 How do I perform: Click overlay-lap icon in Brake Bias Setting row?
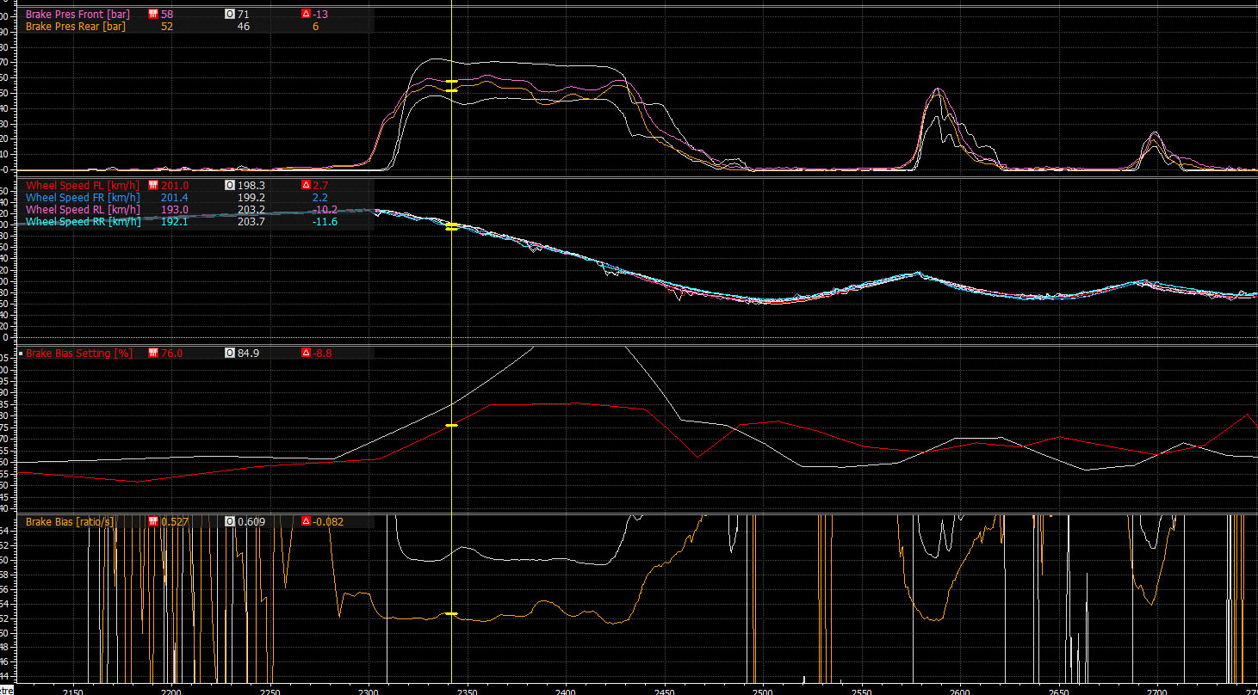click(x=229, y=354)
